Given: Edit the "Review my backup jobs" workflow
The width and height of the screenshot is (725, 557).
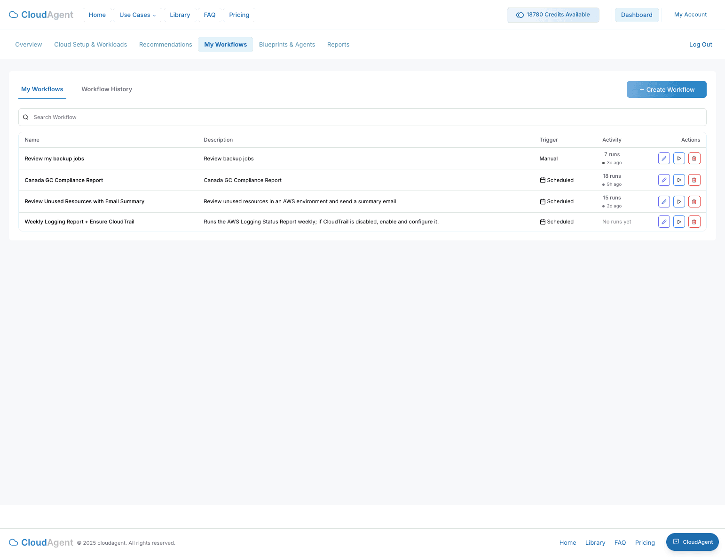Looking at the screenshot, I should (x=663, y=158).
